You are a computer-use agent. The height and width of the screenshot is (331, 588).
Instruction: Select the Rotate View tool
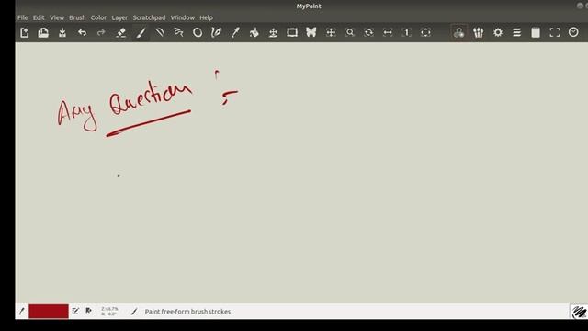pos(369,33)
